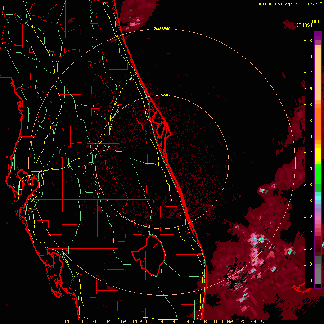The height and width of the screenshot is (324, 324).
Task: Select the 6.6 scale value label
Action: tap(308, 104)
